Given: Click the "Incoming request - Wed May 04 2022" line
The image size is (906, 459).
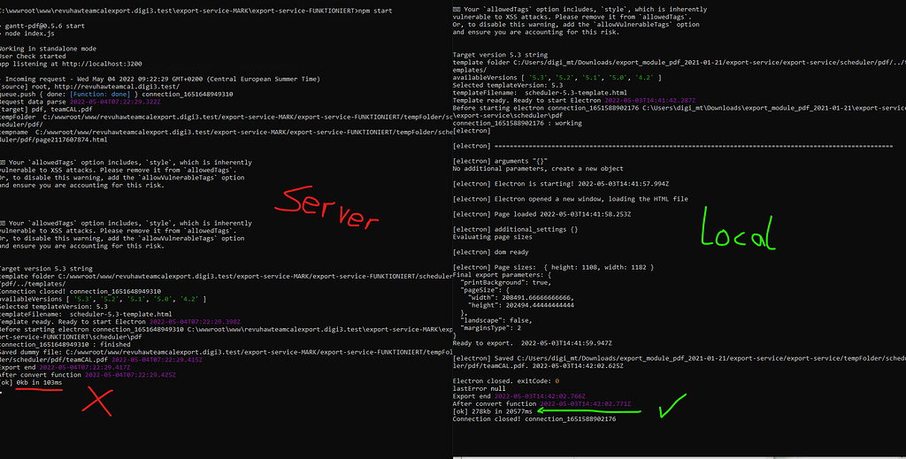Looking at the screenshot, I should coord(160,79).
